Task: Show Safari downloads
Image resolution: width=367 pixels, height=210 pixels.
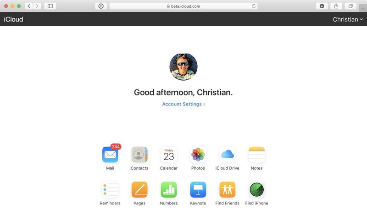Action: tap(322, 6)
